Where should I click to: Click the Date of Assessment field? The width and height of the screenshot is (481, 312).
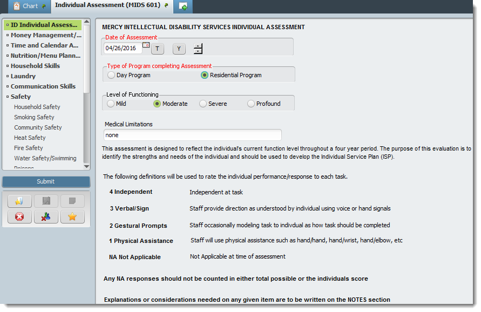pos(123,49)
